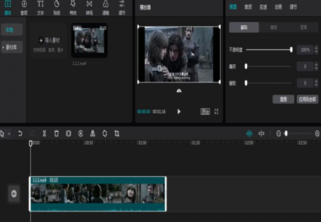This screenshot has height=222, width=321.
Task: Expand the 素材库 material library
Action: (12, 47)
